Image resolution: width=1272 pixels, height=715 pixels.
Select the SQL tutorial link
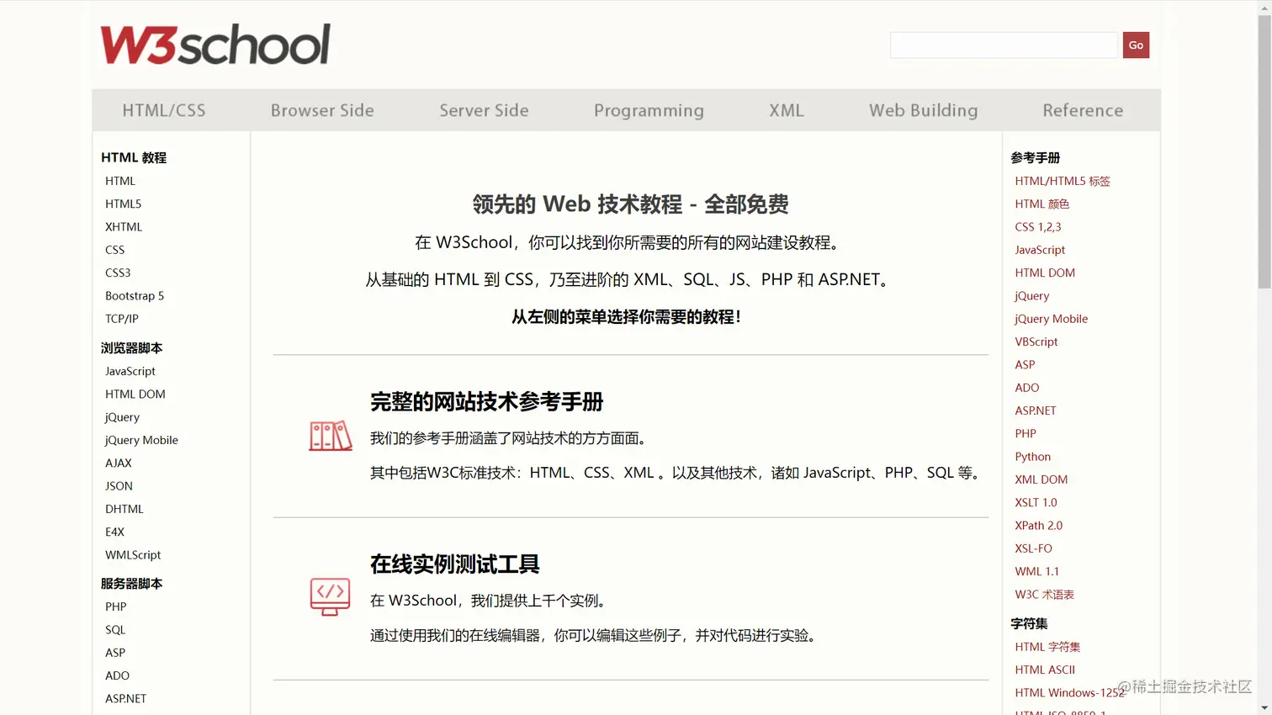pyautogui.click(x=115, y=630)
